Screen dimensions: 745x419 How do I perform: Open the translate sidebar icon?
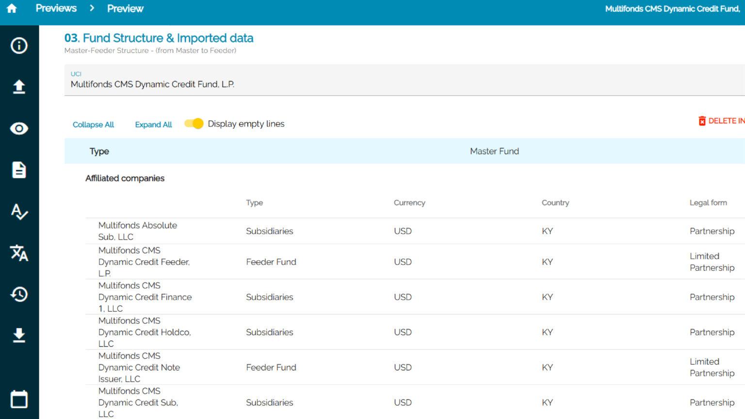coord(19,253)
